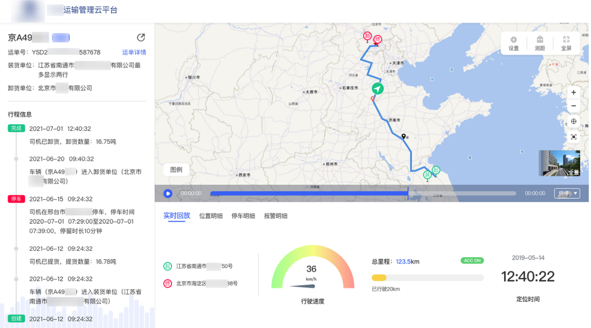The width and height of the screenshot is (591, 328).
Task: Enter 全屏 fullscreen map mode
Action: pos(566,44)
